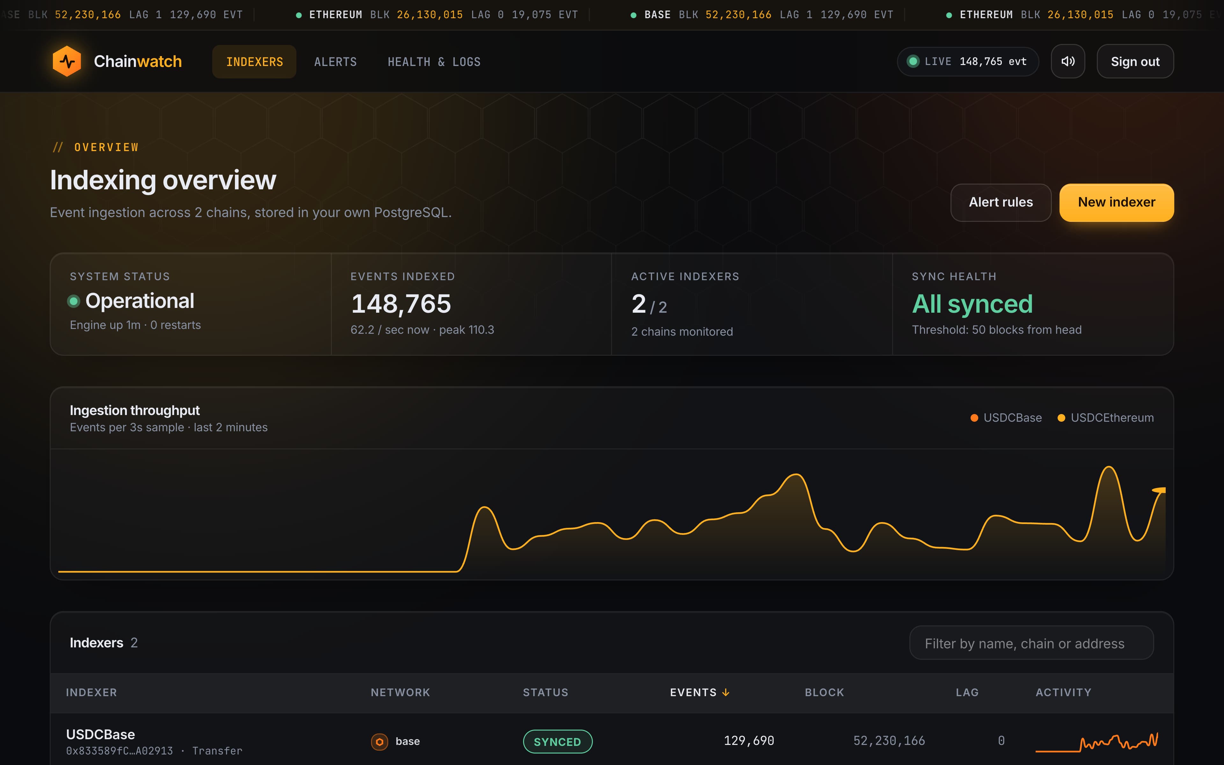1224x765 pixels.
Task: Click the SYNCED status badge
Action: (557, 742)
